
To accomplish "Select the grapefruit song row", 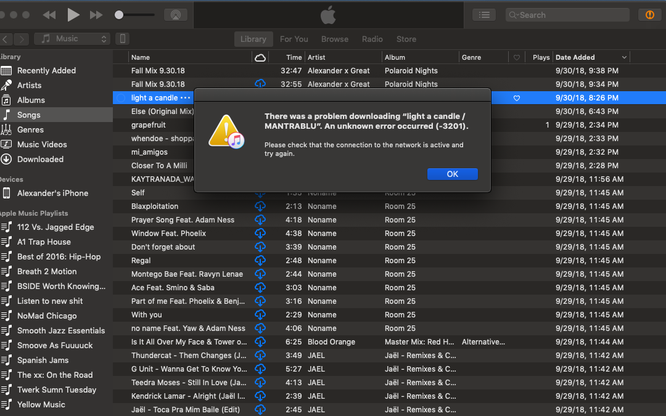I will point(148,124).
